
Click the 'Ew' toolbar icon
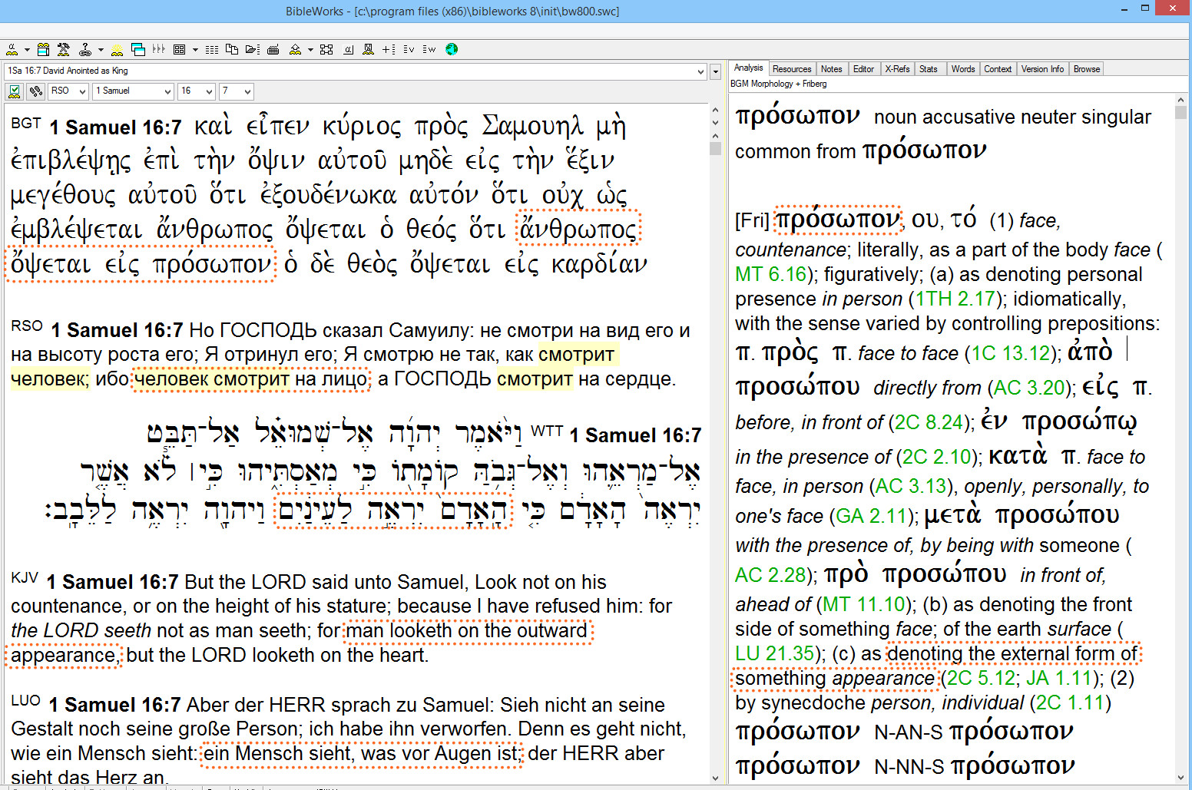(429, 49)
